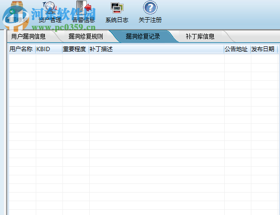Screen dimensions: 280x215
Task: Open the 告警信息 toolbar icon
Action: pos(83,7)
